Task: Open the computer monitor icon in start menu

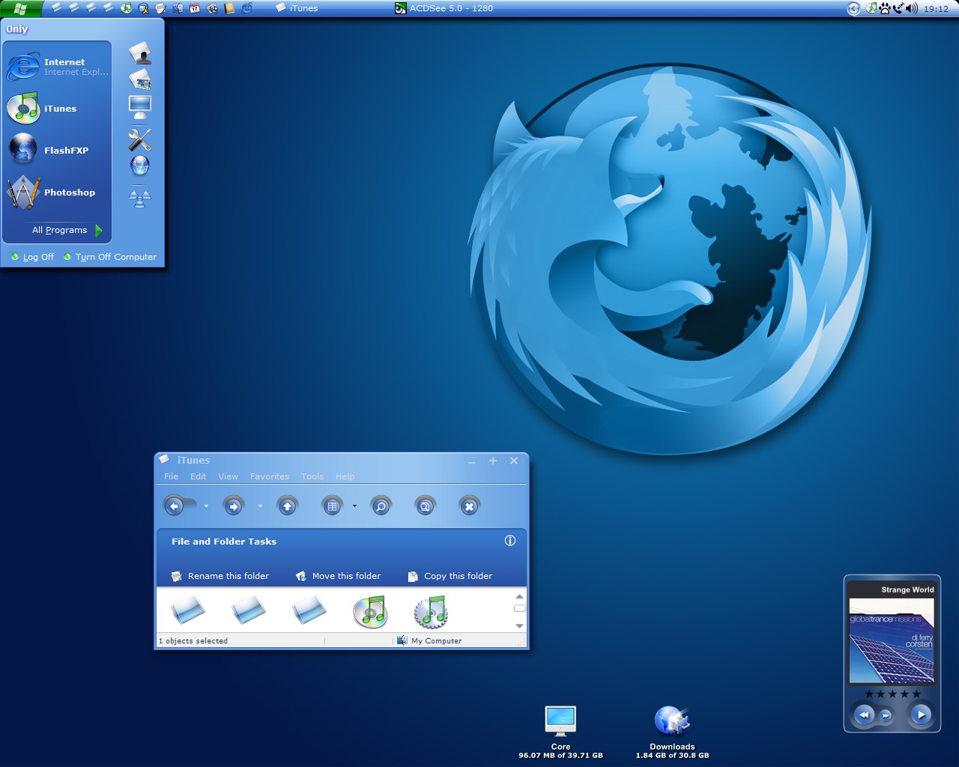Action: pyautogui.click(x=140, y=107)
